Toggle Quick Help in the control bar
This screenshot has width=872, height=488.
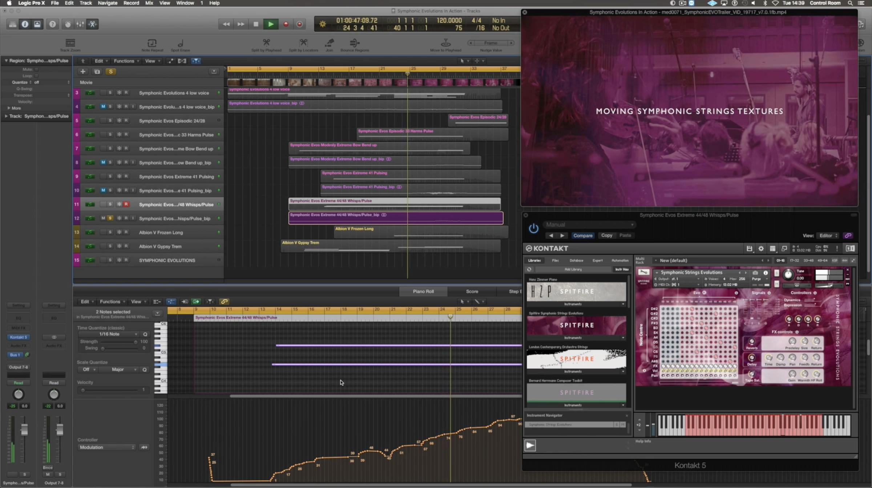pyautogui.click(x=52, y=24)
